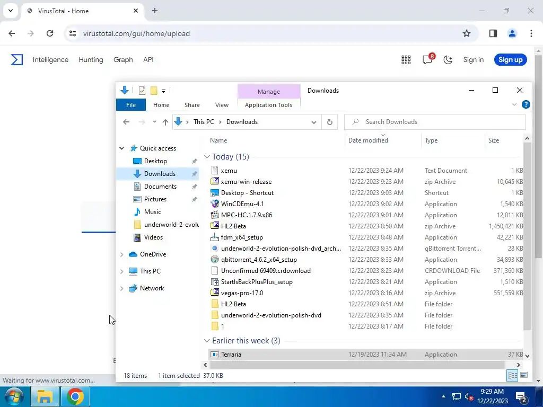Expand the Explorer ribbon chevron

tap(514, 104)
